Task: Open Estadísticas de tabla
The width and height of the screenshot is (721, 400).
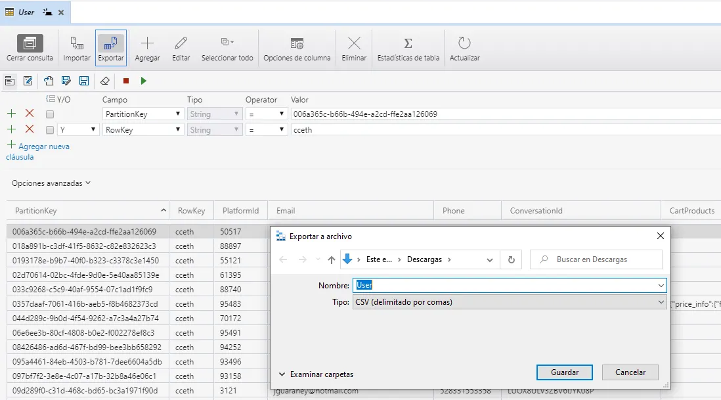Action: point(408,49)
